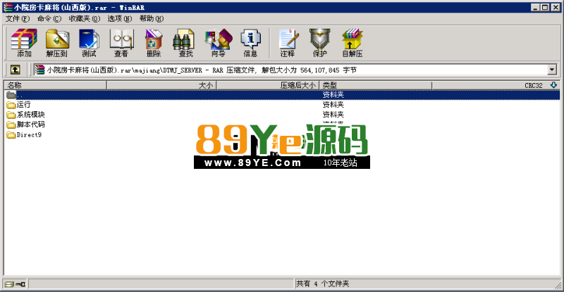The height and width of the screenshot is (292, 564).
Task: Open the 查看 (View) tool
Action: point(121,43)
